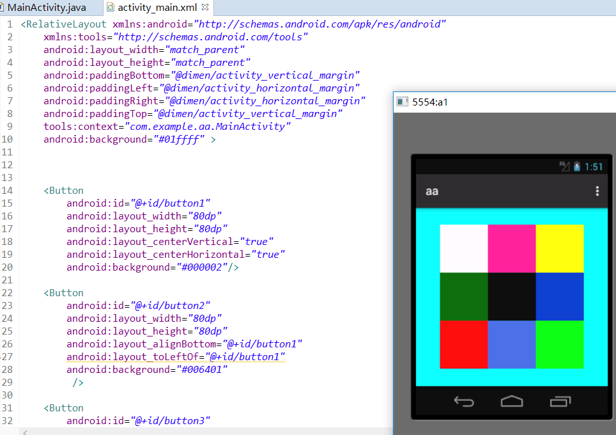Click the 3G signal icon in emulator status bar

tap(564, 166)
